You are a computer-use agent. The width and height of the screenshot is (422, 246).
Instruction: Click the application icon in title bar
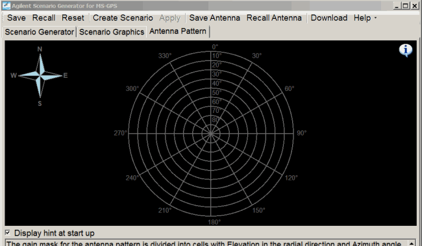[6, 6]
